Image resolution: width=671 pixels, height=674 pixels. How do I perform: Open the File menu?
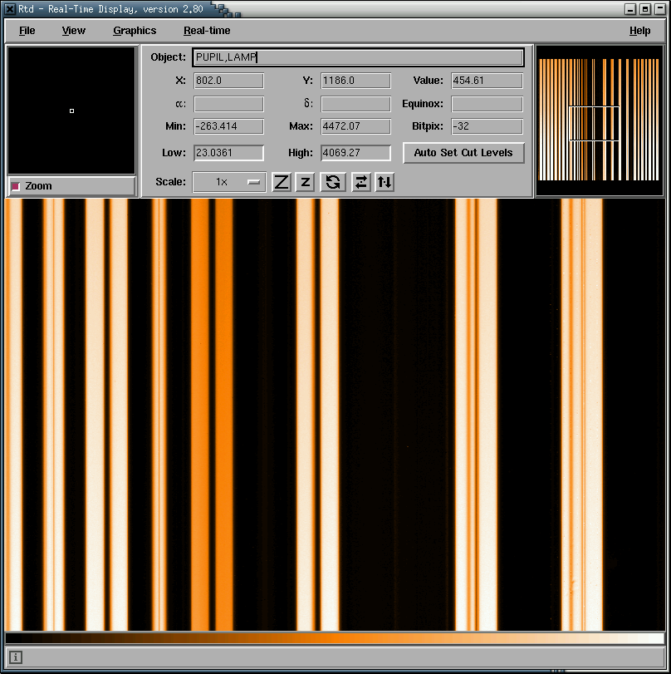[27, 31]
